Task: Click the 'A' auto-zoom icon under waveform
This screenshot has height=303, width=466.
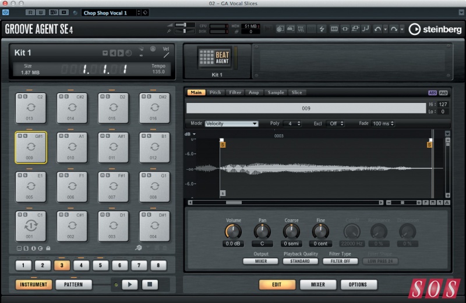Action: click(447, 203)
